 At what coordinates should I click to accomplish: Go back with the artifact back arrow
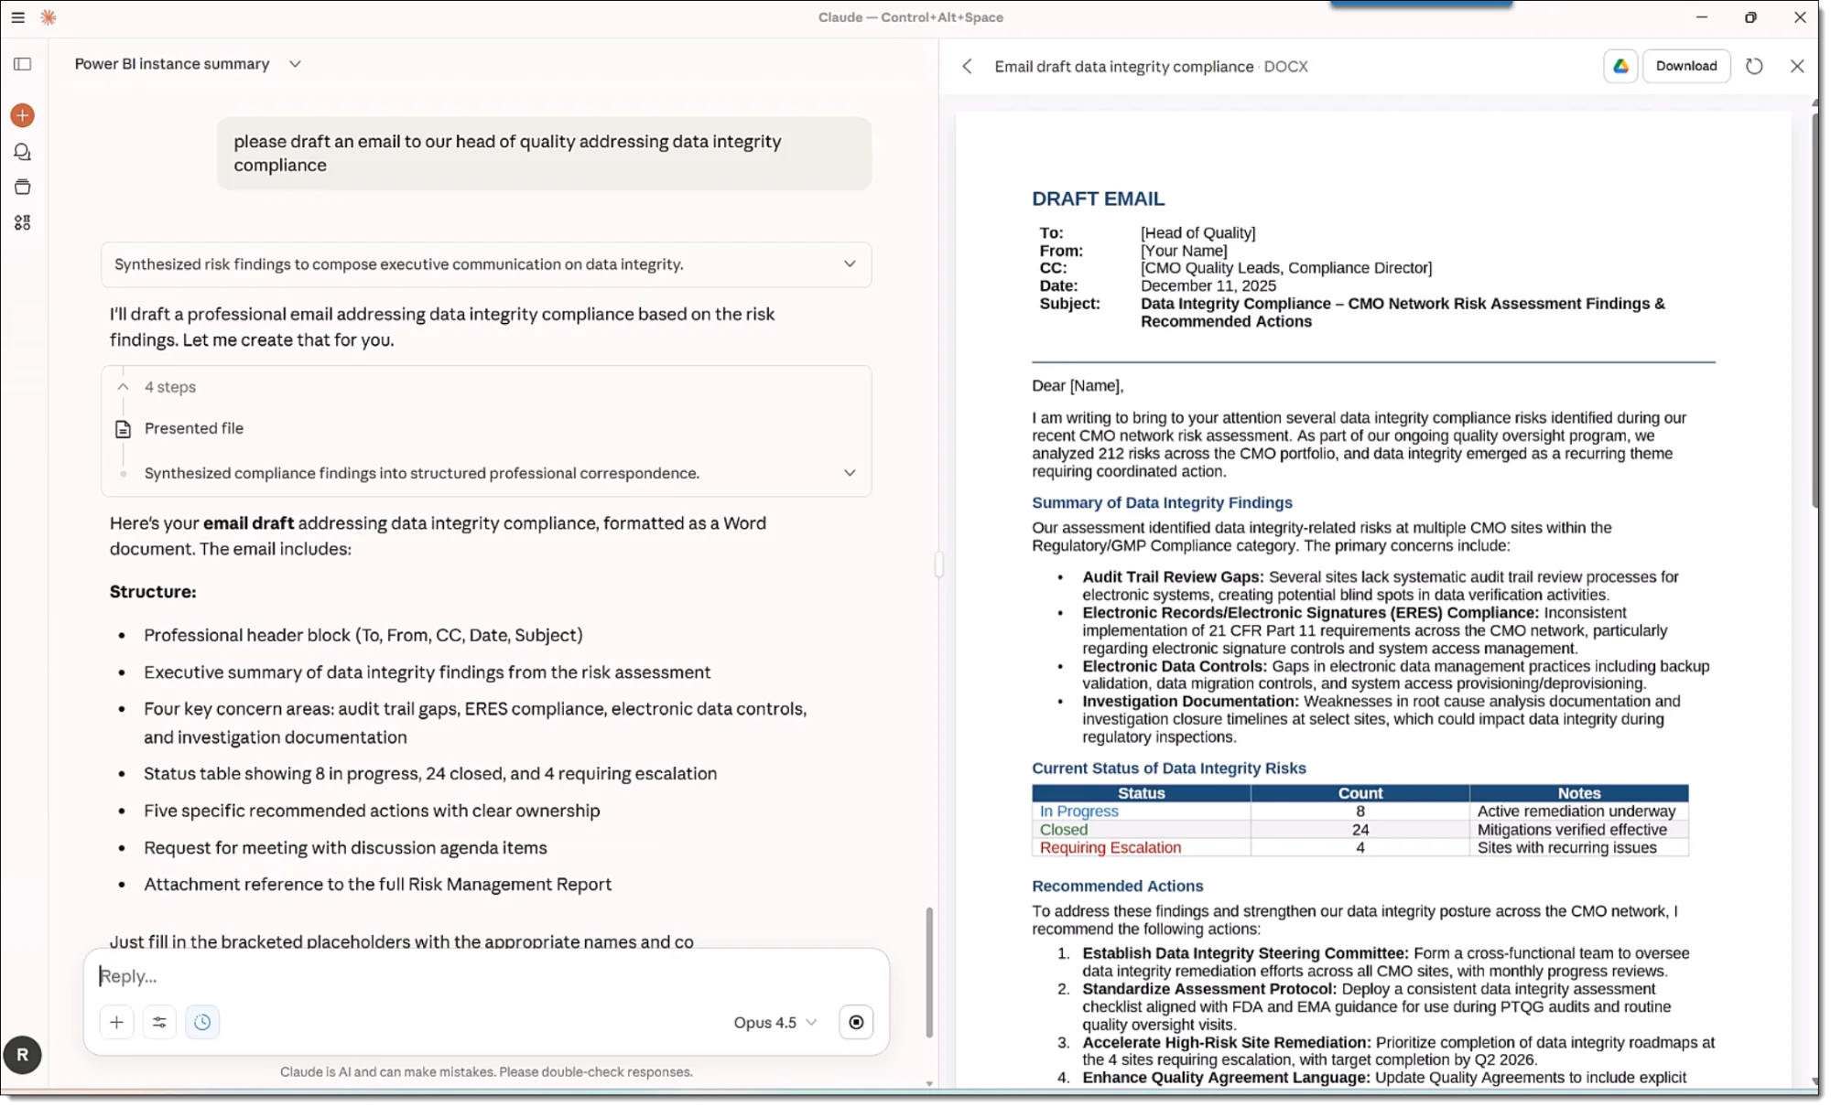pos(968,66)
